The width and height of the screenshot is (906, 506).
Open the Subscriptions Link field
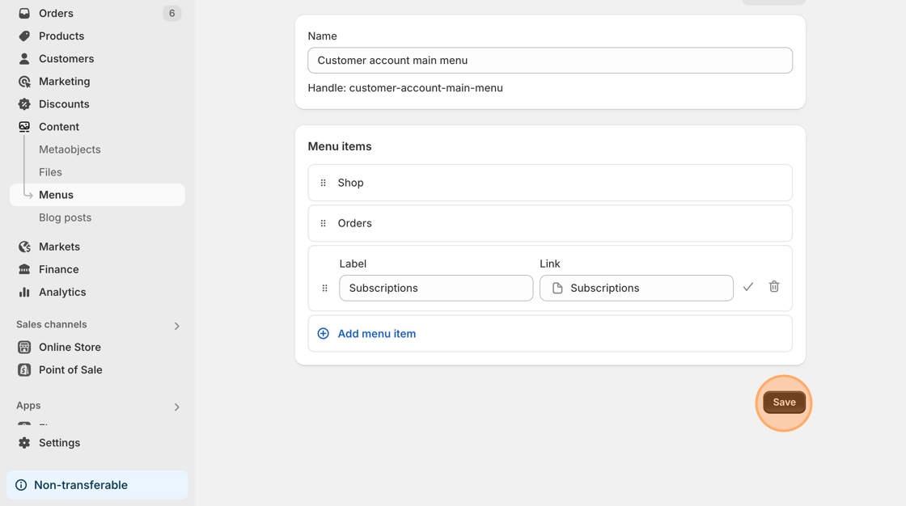637,289
